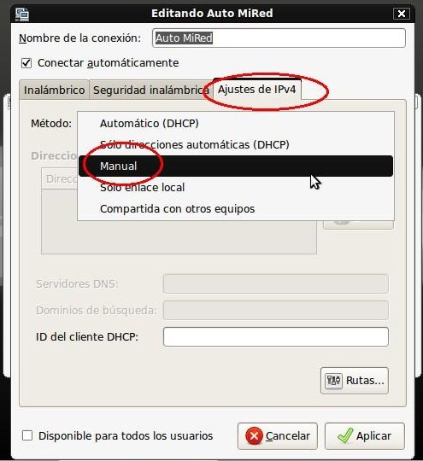This screenshot has width=423, height=461.
Task: Open the Rutas... dialog
Action: coord(355,381)
